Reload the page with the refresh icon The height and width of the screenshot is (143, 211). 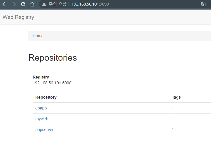[x=23, y=4]
